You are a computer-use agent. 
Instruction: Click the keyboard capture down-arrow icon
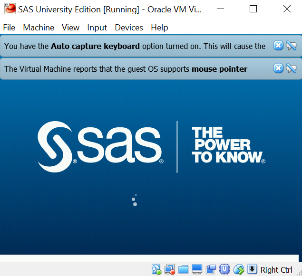[x=252, y=270]
